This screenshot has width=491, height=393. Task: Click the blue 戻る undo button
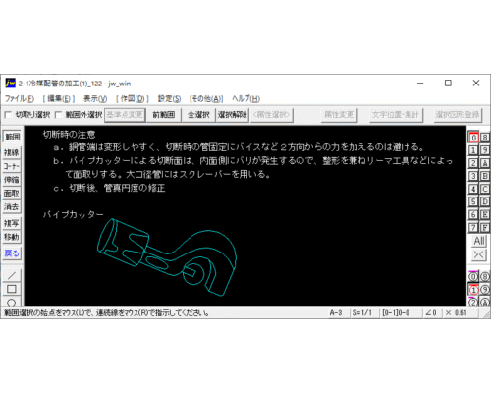(12, 253)
